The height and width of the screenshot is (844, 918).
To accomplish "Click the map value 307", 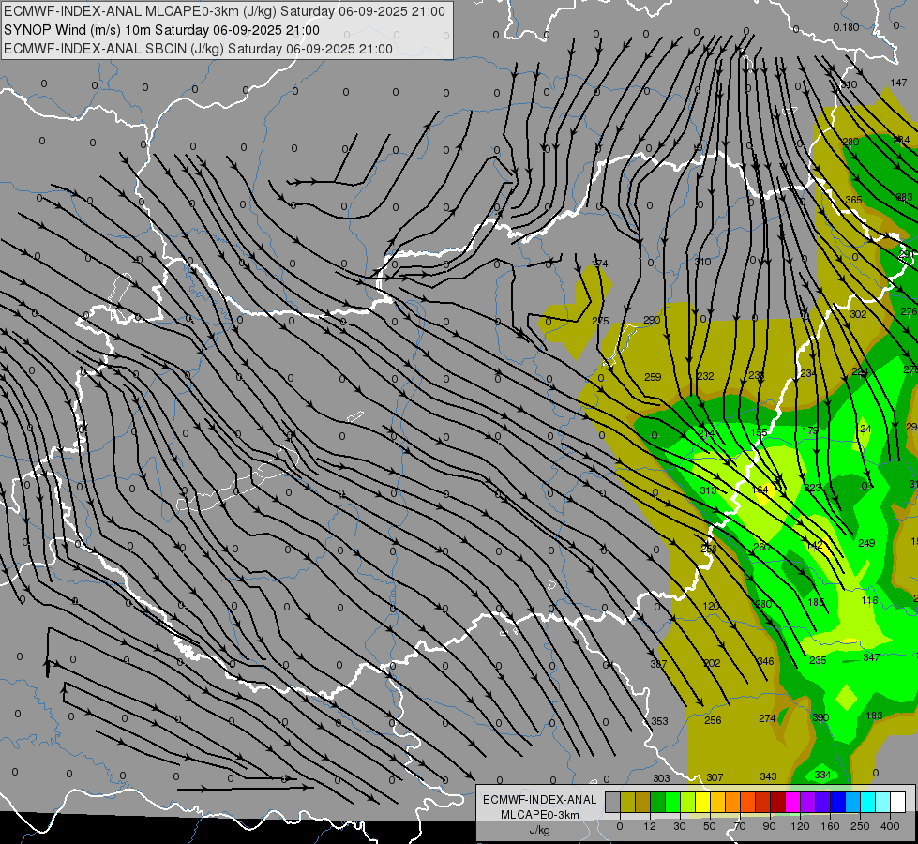I will [715, 777].
